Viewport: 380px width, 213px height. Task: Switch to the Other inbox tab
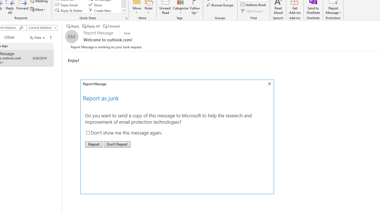click(9, 37)
